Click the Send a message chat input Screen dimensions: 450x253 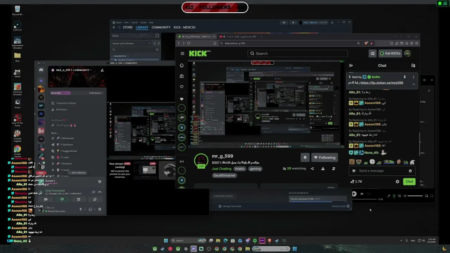click(x=382, y=171)
